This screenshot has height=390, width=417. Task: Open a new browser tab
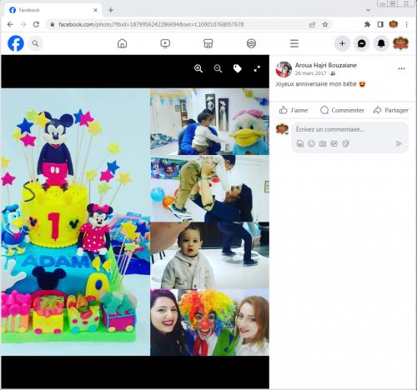(x=111, y=10)
